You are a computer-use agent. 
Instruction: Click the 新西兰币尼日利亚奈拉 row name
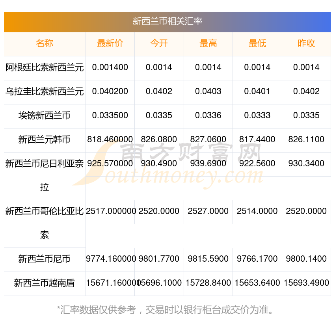coord(45,175)
